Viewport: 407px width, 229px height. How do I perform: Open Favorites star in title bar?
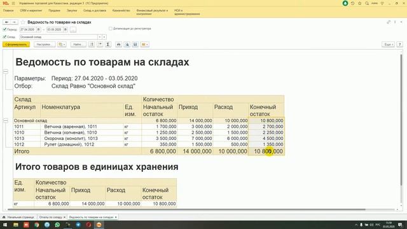360,3
